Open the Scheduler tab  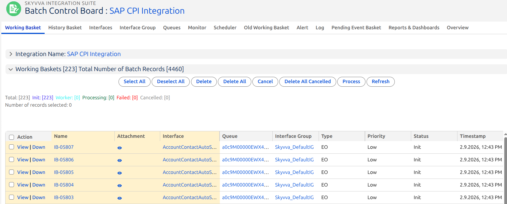click(x=225, y=28)
